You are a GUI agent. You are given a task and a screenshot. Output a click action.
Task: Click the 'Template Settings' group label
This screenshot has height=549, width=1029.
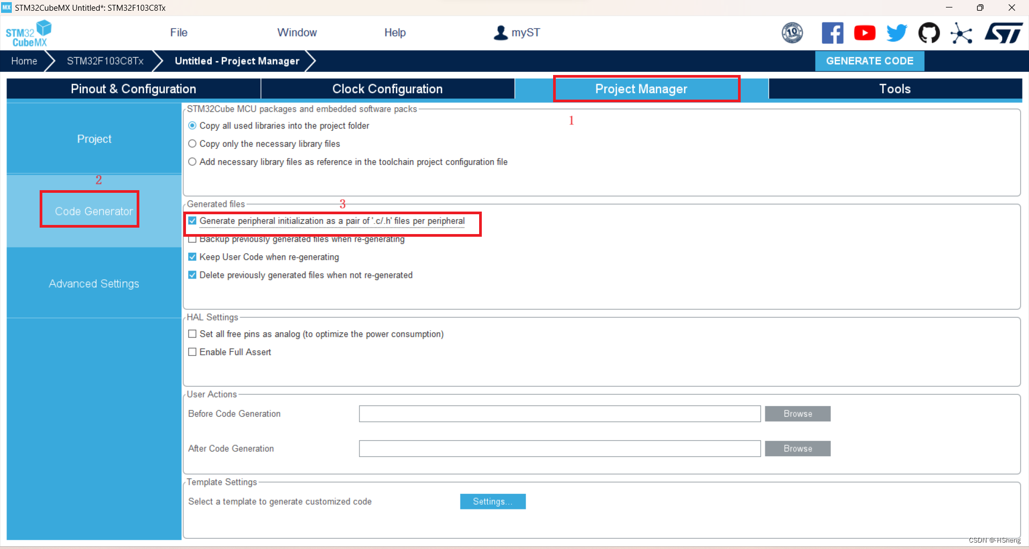(222, 482)
